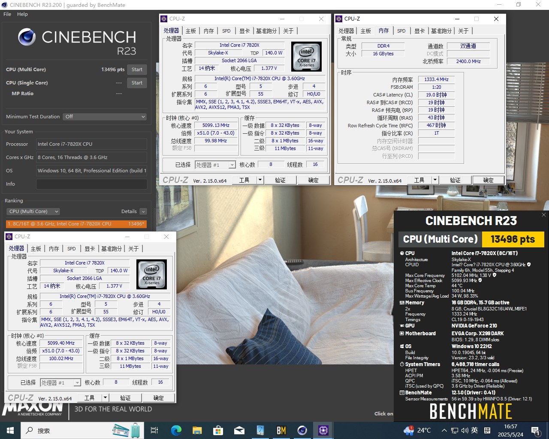Screen dimensions: 549x439
Task: Click 工具 button in top-middle CPU-Z window
Action: coord(244,180)
